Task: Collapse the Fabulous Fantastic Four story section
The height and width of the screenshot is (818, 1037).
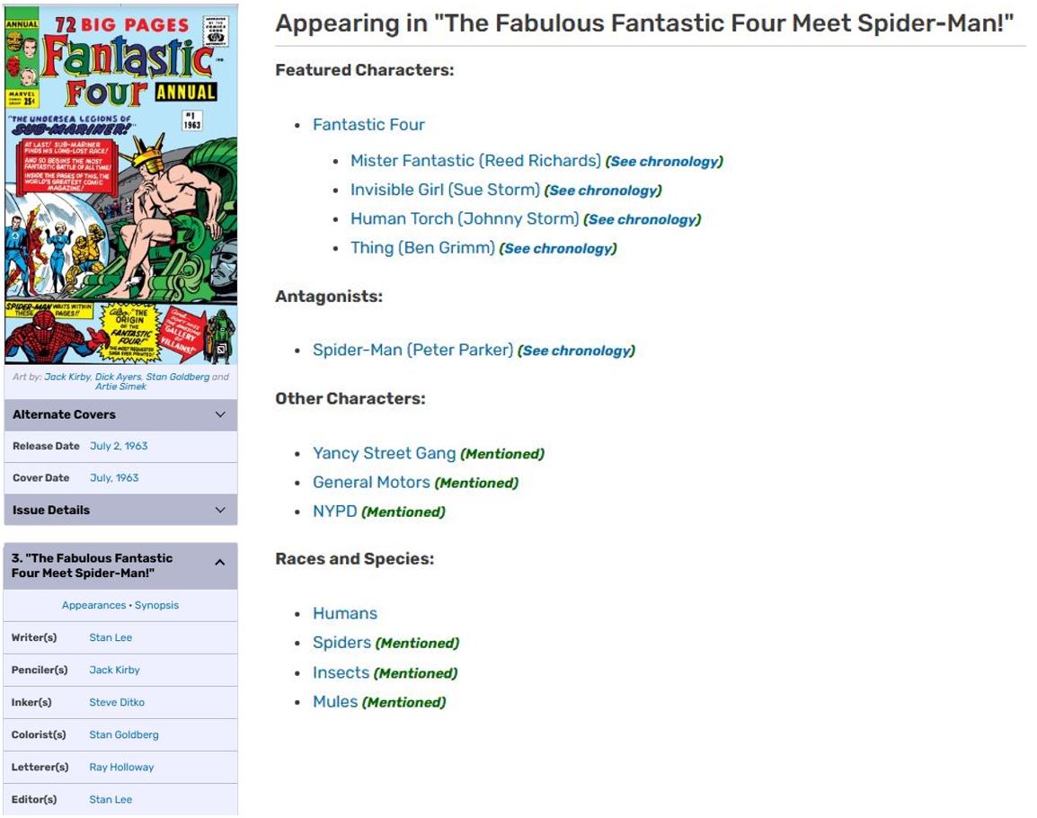Action: click(220, 563)
